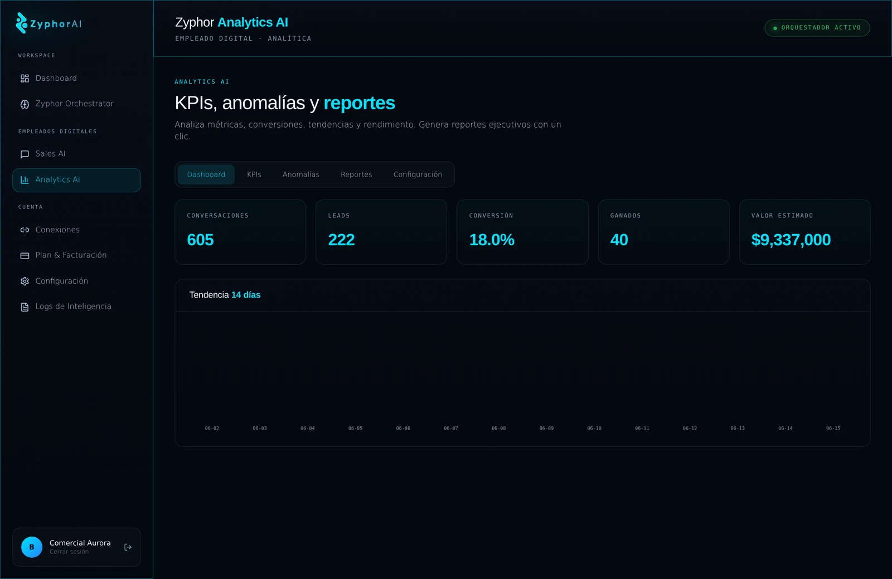Click the Zyphor Orchestrator brain icon
This screenshot has height=579, width=892.
25,104
